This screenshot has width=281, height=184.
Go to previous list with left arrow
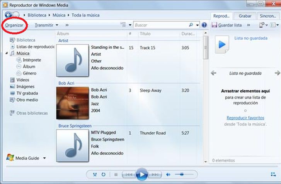(214, 73)
